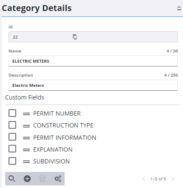
Task: Open the CONSTRUCTION TYPE field entry
Action: click(x=63, y=125)
